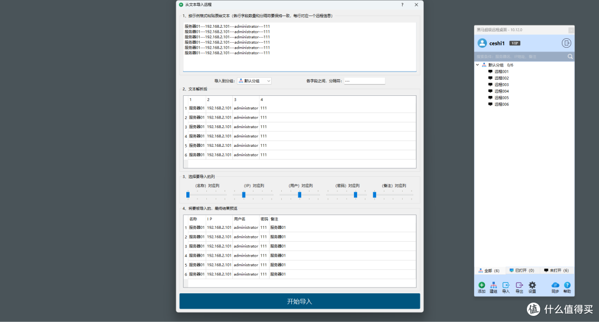Viewport: 599px width, 322px height.
Task: Select 远程001 in the tree
Action: tap(501, 71)
